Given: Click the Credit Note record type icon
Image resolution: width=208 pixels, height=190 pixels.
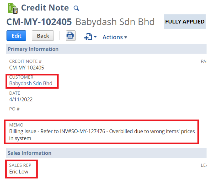Looking at the screenshot, I should click(x=13, y=8).
